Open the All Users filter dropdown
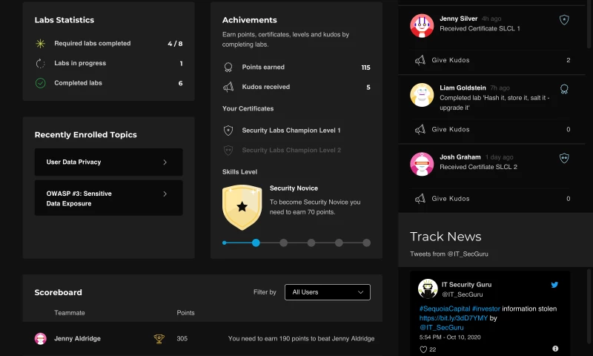The height and width of the screenshot is (356, 593). pyautogui.click(x=328, y=292)
